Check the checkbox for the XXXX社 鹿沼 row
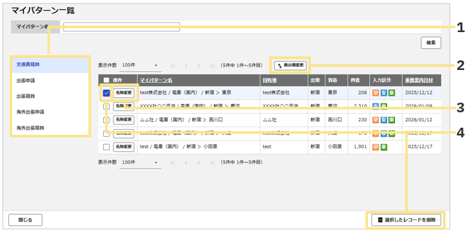468x233 pixels. (x=106, y=107)
